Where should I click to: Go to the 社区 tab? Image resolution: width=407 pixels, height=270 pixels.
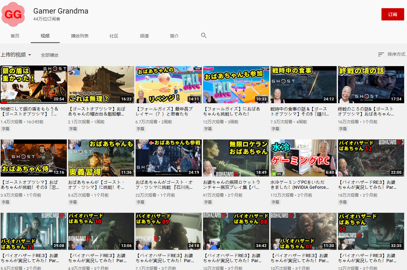[x=114, y=36]
